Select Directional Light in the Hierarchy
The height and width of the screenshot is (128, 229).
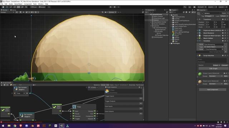159,18
